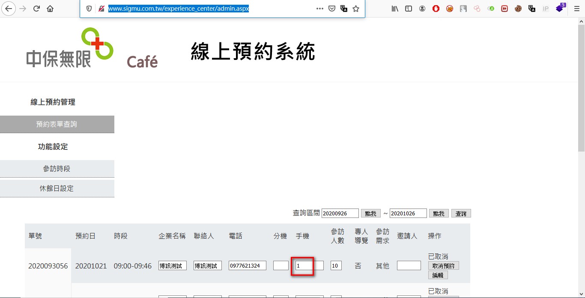Save page to Pocket
Screen dimensions: 585x298
(x=332, y=9)
